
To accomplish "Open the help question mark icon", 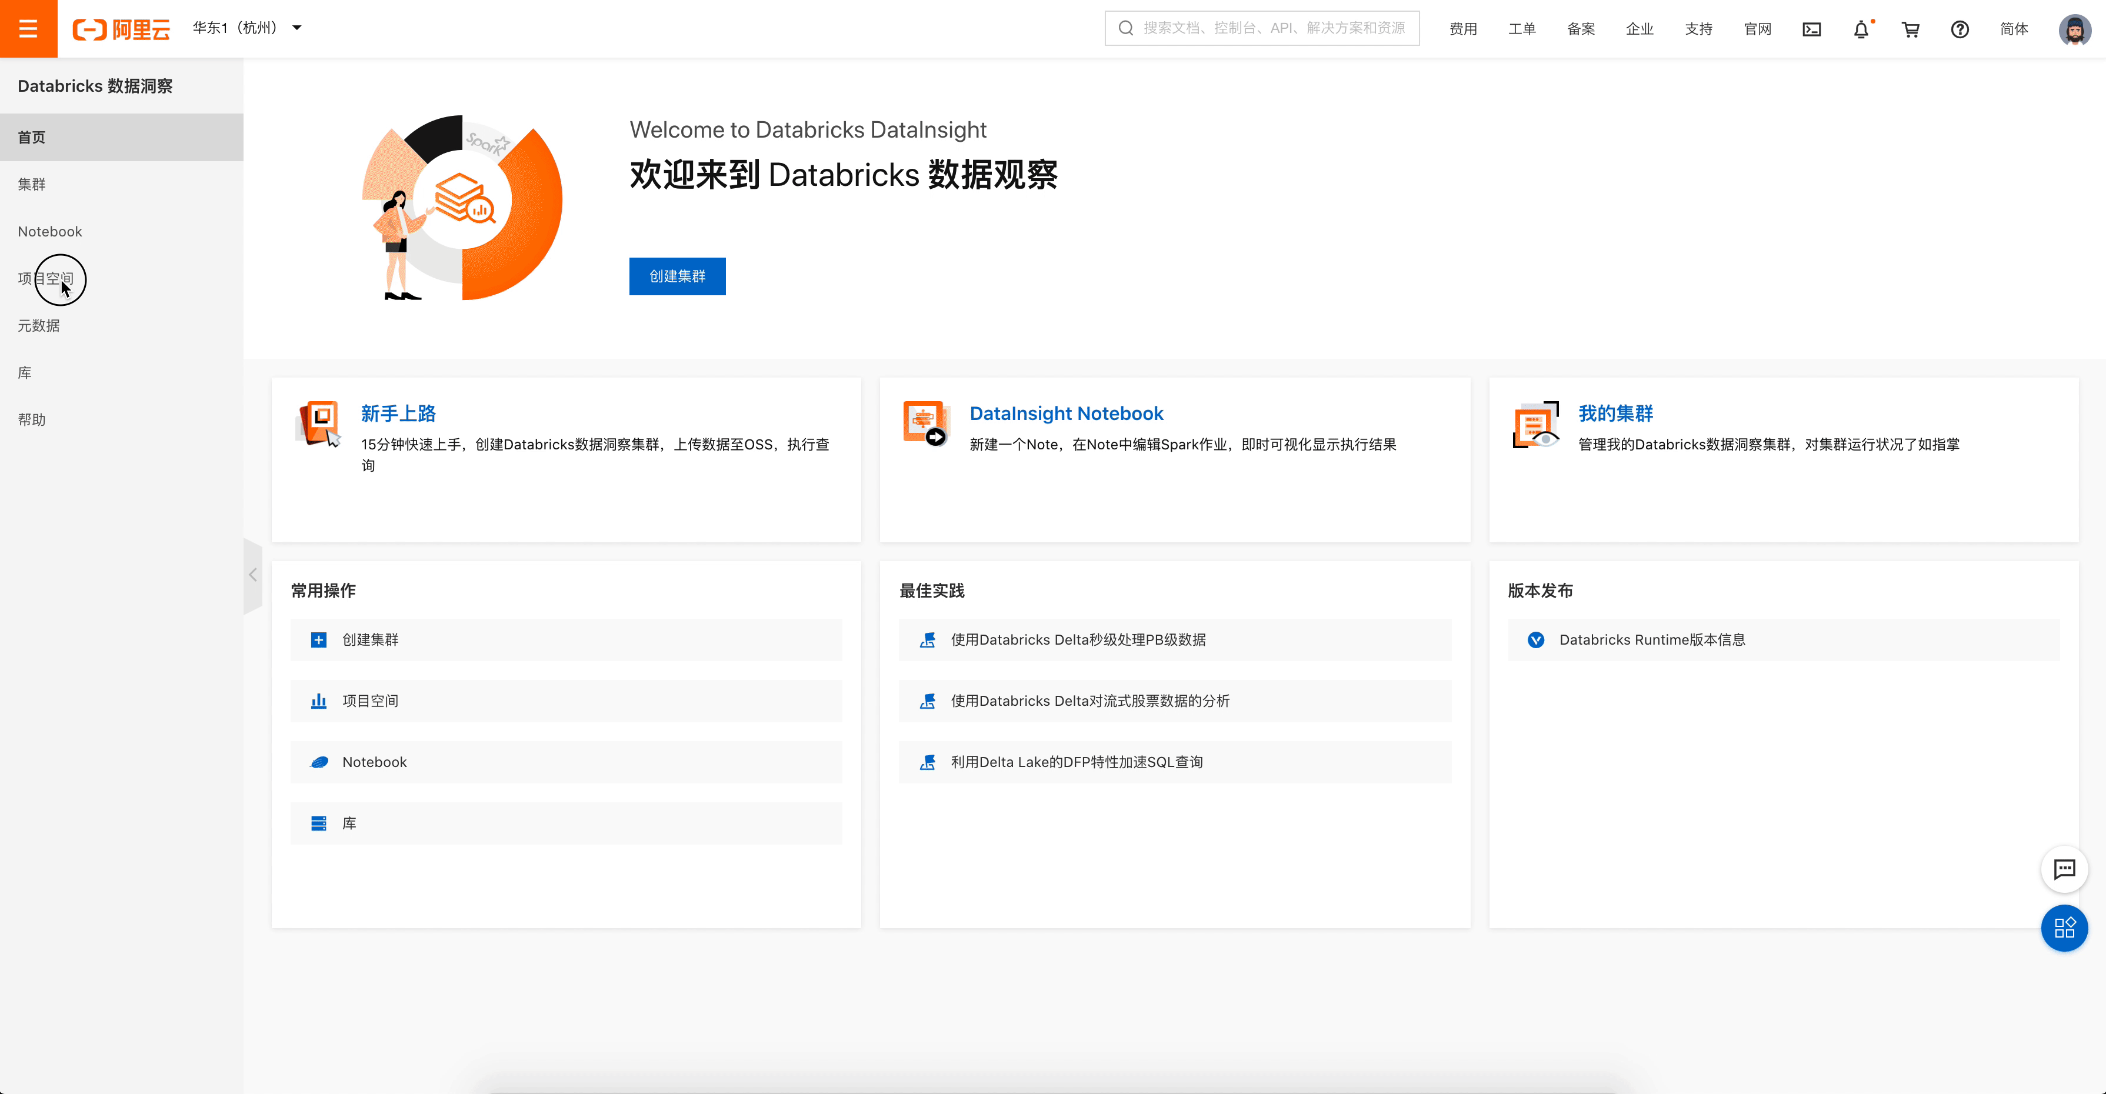I will click(x=1960, y=29).
